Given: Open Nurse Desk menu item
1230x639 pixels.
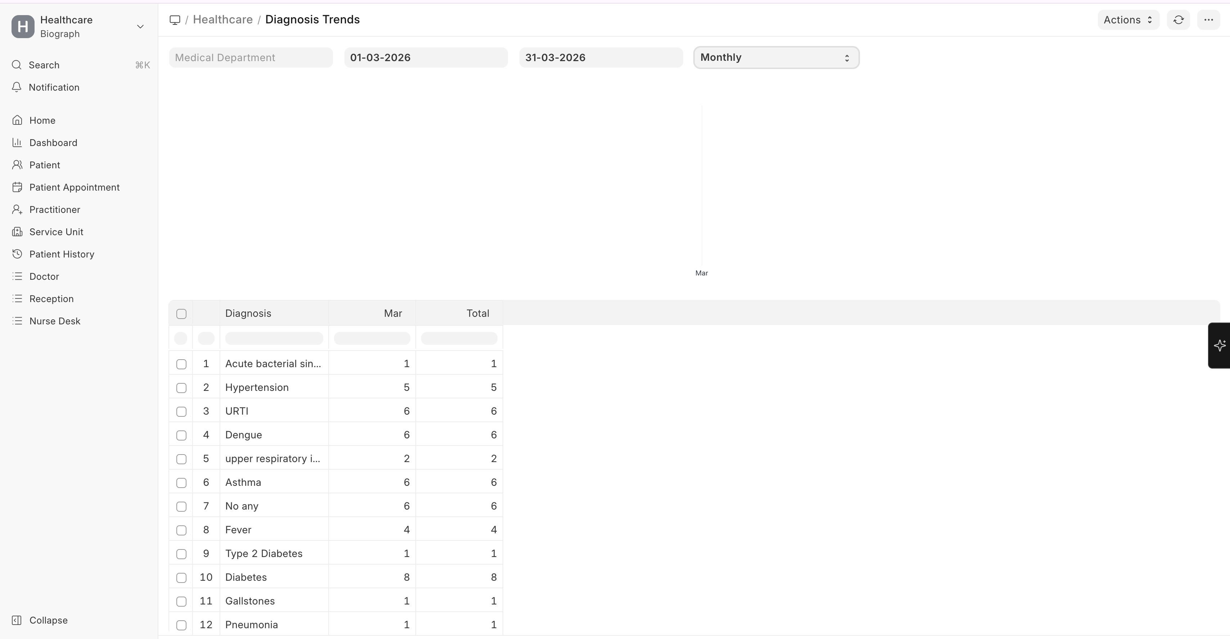Looking at the screenshot, I should coord(54,321).
